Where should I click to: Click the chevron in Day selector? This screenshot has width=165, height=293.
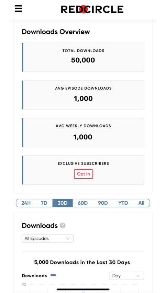(138, 276)
